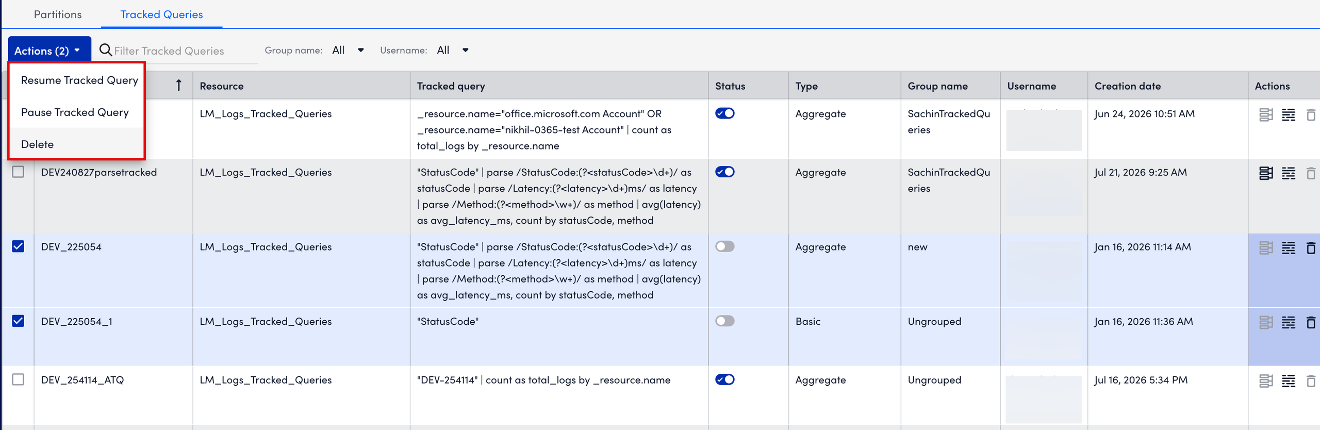Click the trash icon for DEV240827parsetracked
This screenshot has height=430, width=1320.
tap(1311, 173)
